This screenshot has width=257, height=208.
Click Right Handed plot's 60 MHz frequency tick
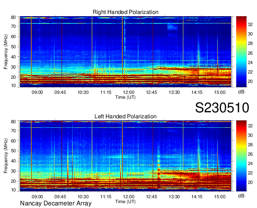(x=13, y=37)
